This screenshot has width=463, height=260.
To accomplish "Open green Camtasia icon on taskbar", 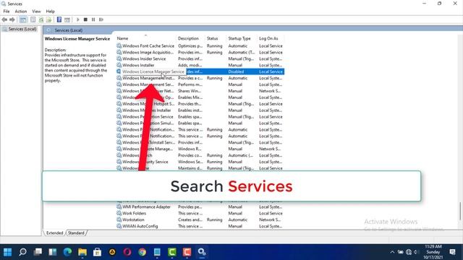I will pyautogui.click(x=172, y=252).
